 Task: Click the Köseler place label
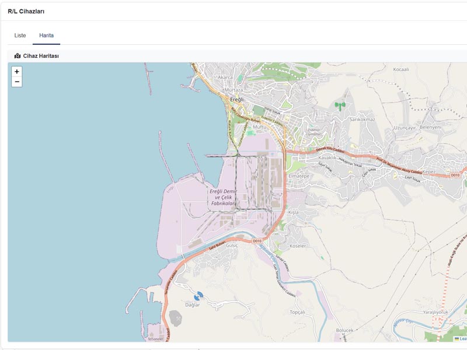point(298,246)
